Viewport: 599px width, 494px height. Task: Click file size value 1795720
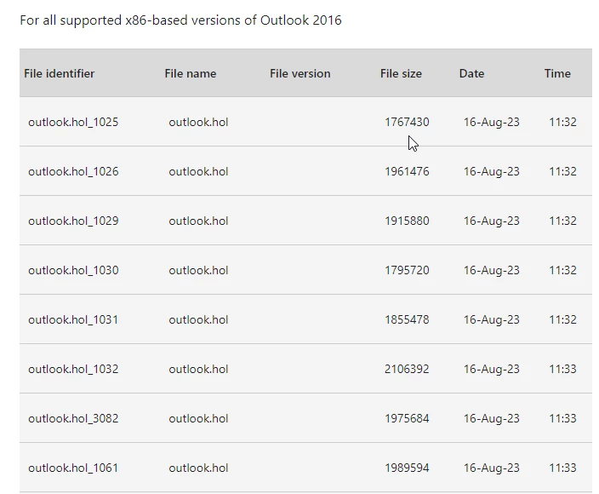[407, 270]
